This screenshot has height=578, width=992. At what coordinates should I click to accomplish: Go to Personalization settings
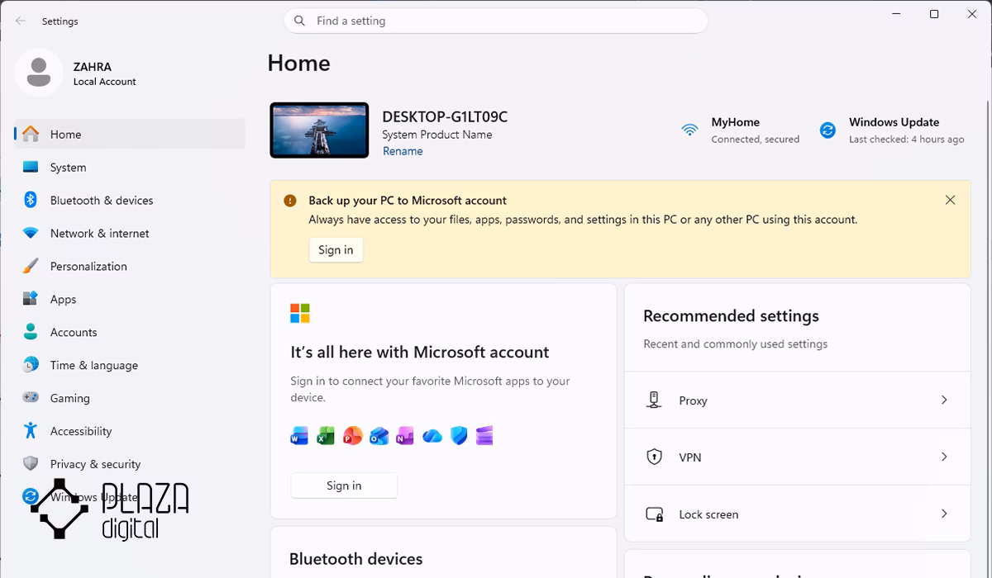coord(130,266)
